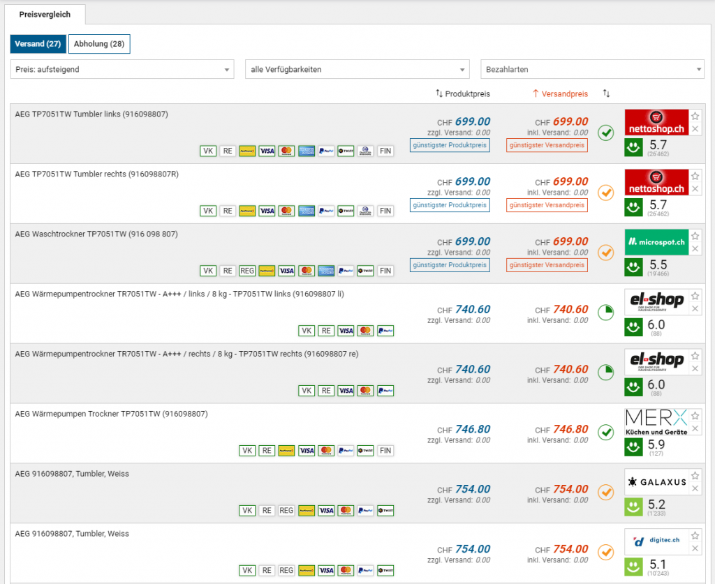Viewport: 715px width, 584px height.
Task: Click the orange availability checkmark for digitec.ch
Action: point(606,553)
